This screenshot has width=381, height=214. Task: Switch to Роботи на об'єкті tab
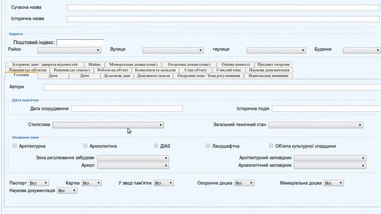tap(113, 70)
